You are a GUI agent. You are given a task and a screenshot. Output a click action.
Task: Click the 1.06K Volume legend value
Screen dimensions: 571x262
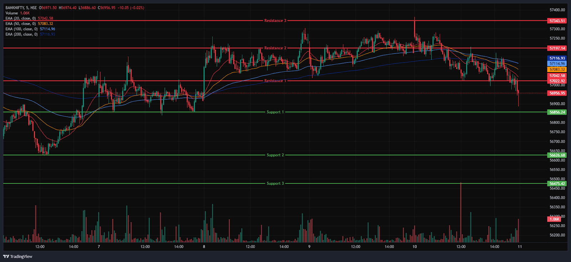point(25,13)
